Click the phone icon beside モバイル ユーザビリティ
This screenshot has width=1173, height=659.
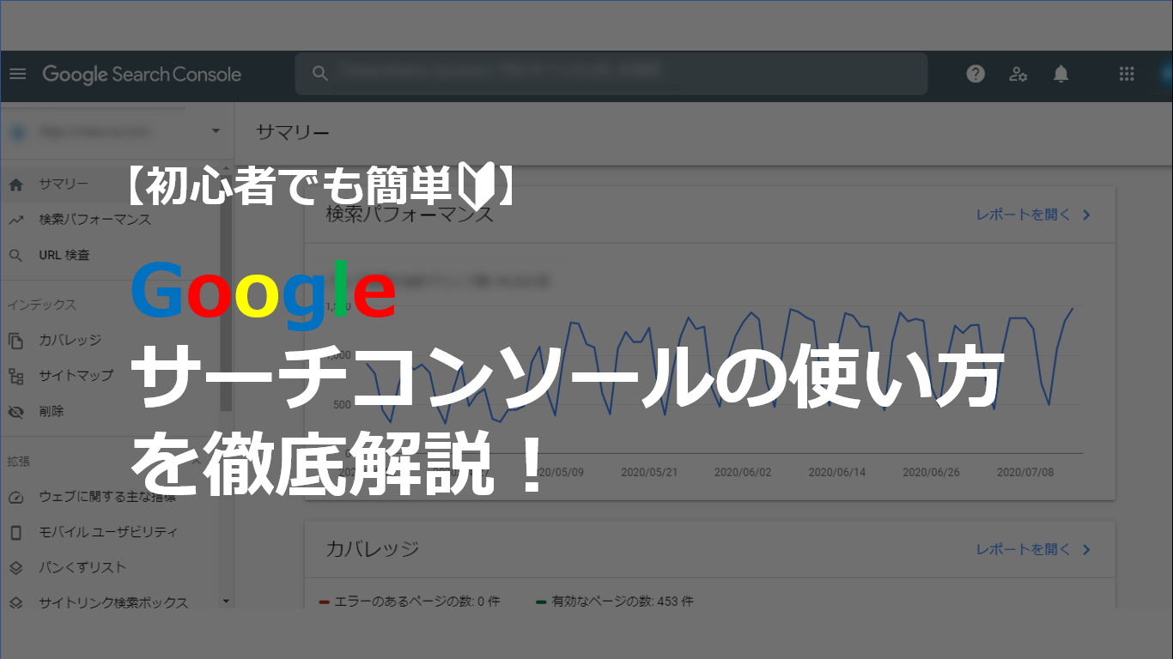pos(15,532)
